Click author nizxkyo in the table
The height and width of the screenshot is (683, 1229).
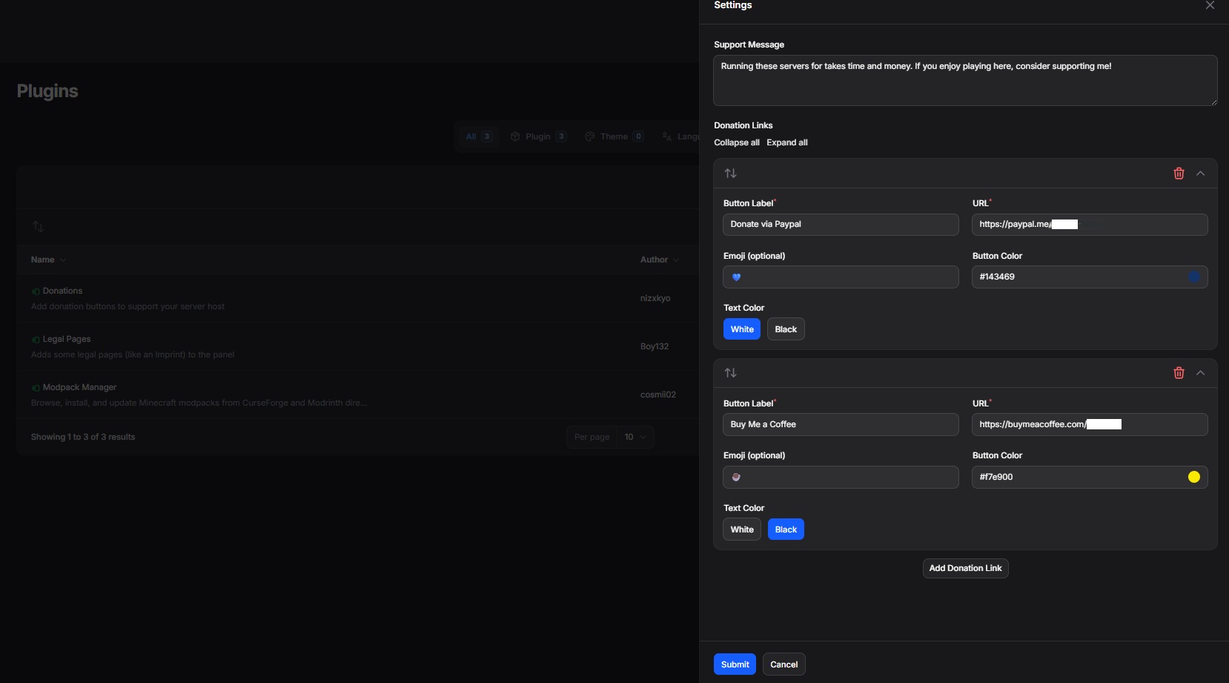click(x=655, y=298)
